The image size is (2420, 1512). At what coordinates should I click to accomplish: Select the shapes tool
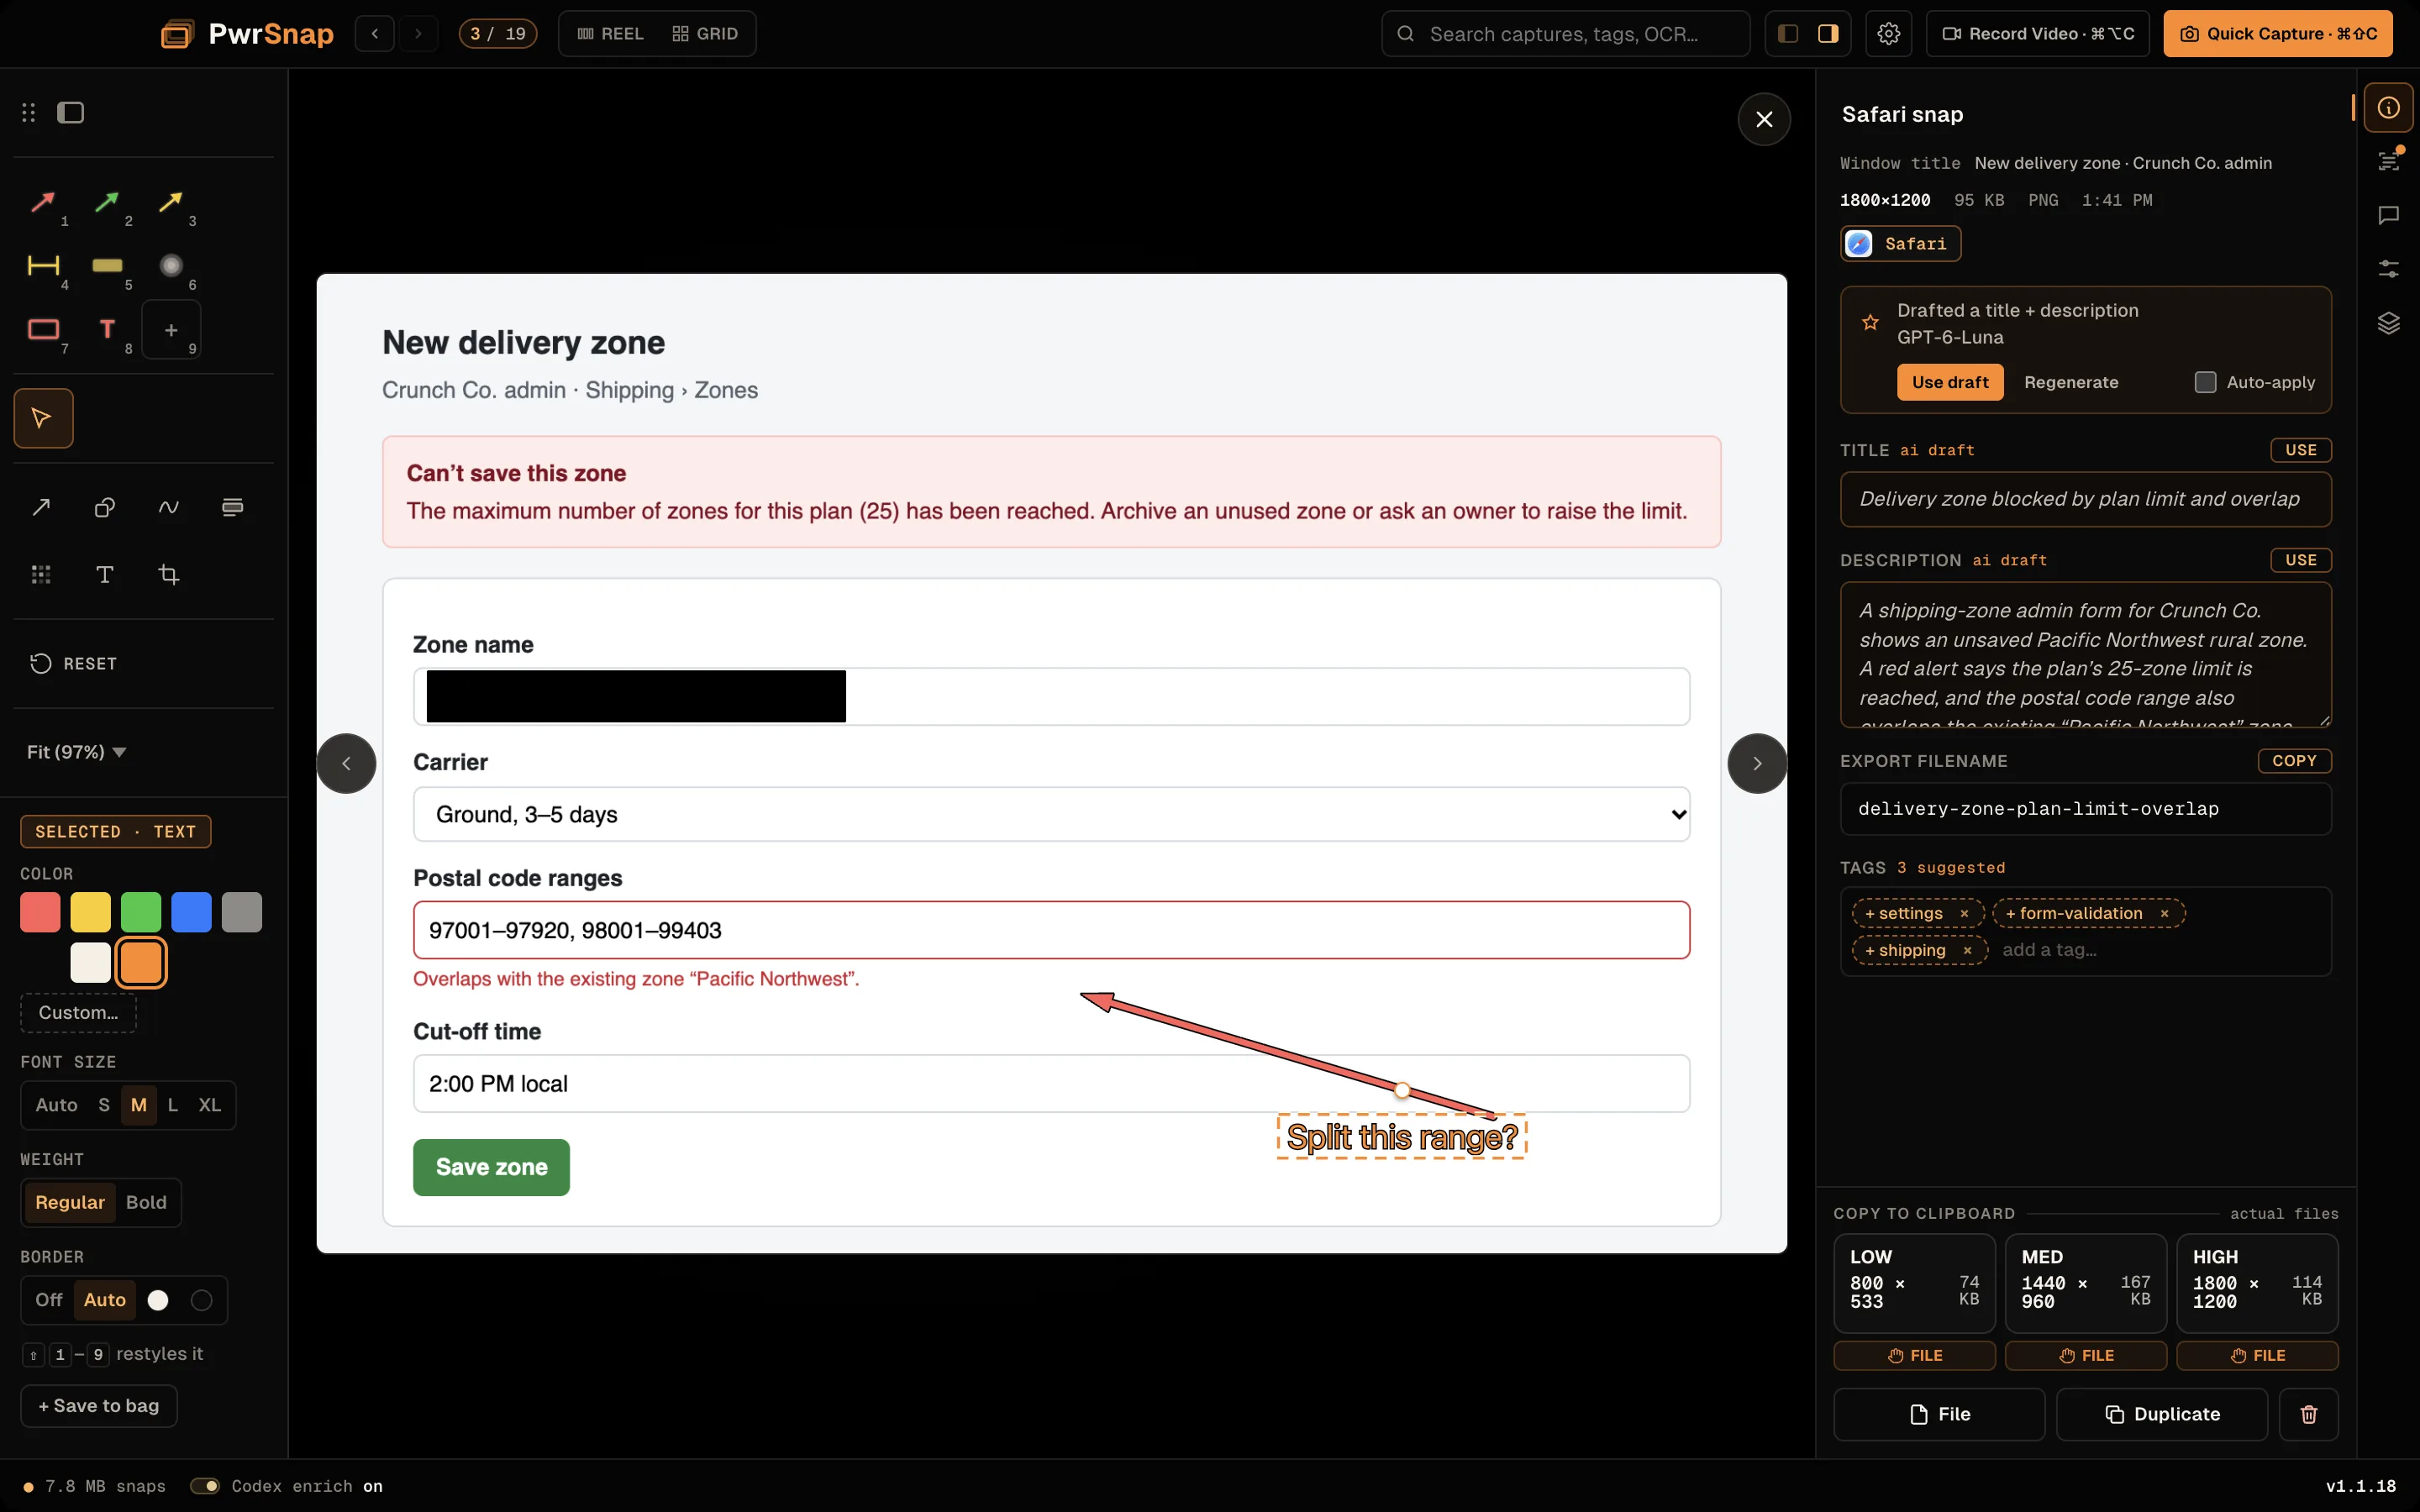(x=105, y=507)
